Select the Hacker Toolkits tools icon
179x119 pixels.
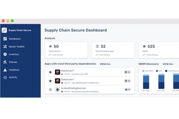coord(5,46)
